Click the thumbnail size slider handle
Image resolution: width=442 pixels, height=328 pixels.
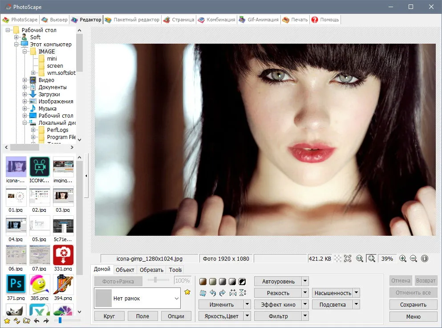[60, 320]
